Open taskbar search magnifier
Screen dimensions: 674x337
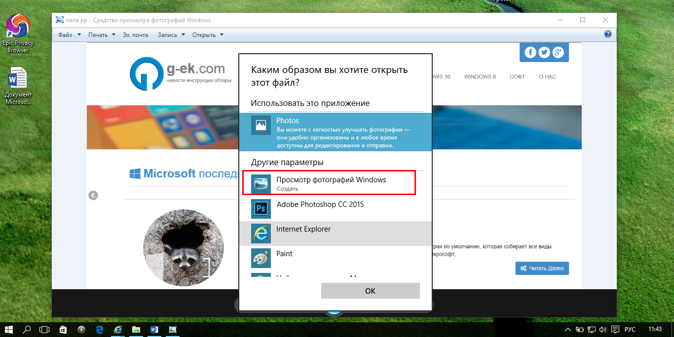coord(27,329)
